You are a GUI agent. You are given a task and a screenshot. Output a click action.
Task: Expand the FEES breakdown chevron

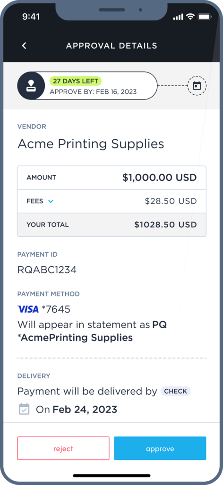click(x=51, y=201)
